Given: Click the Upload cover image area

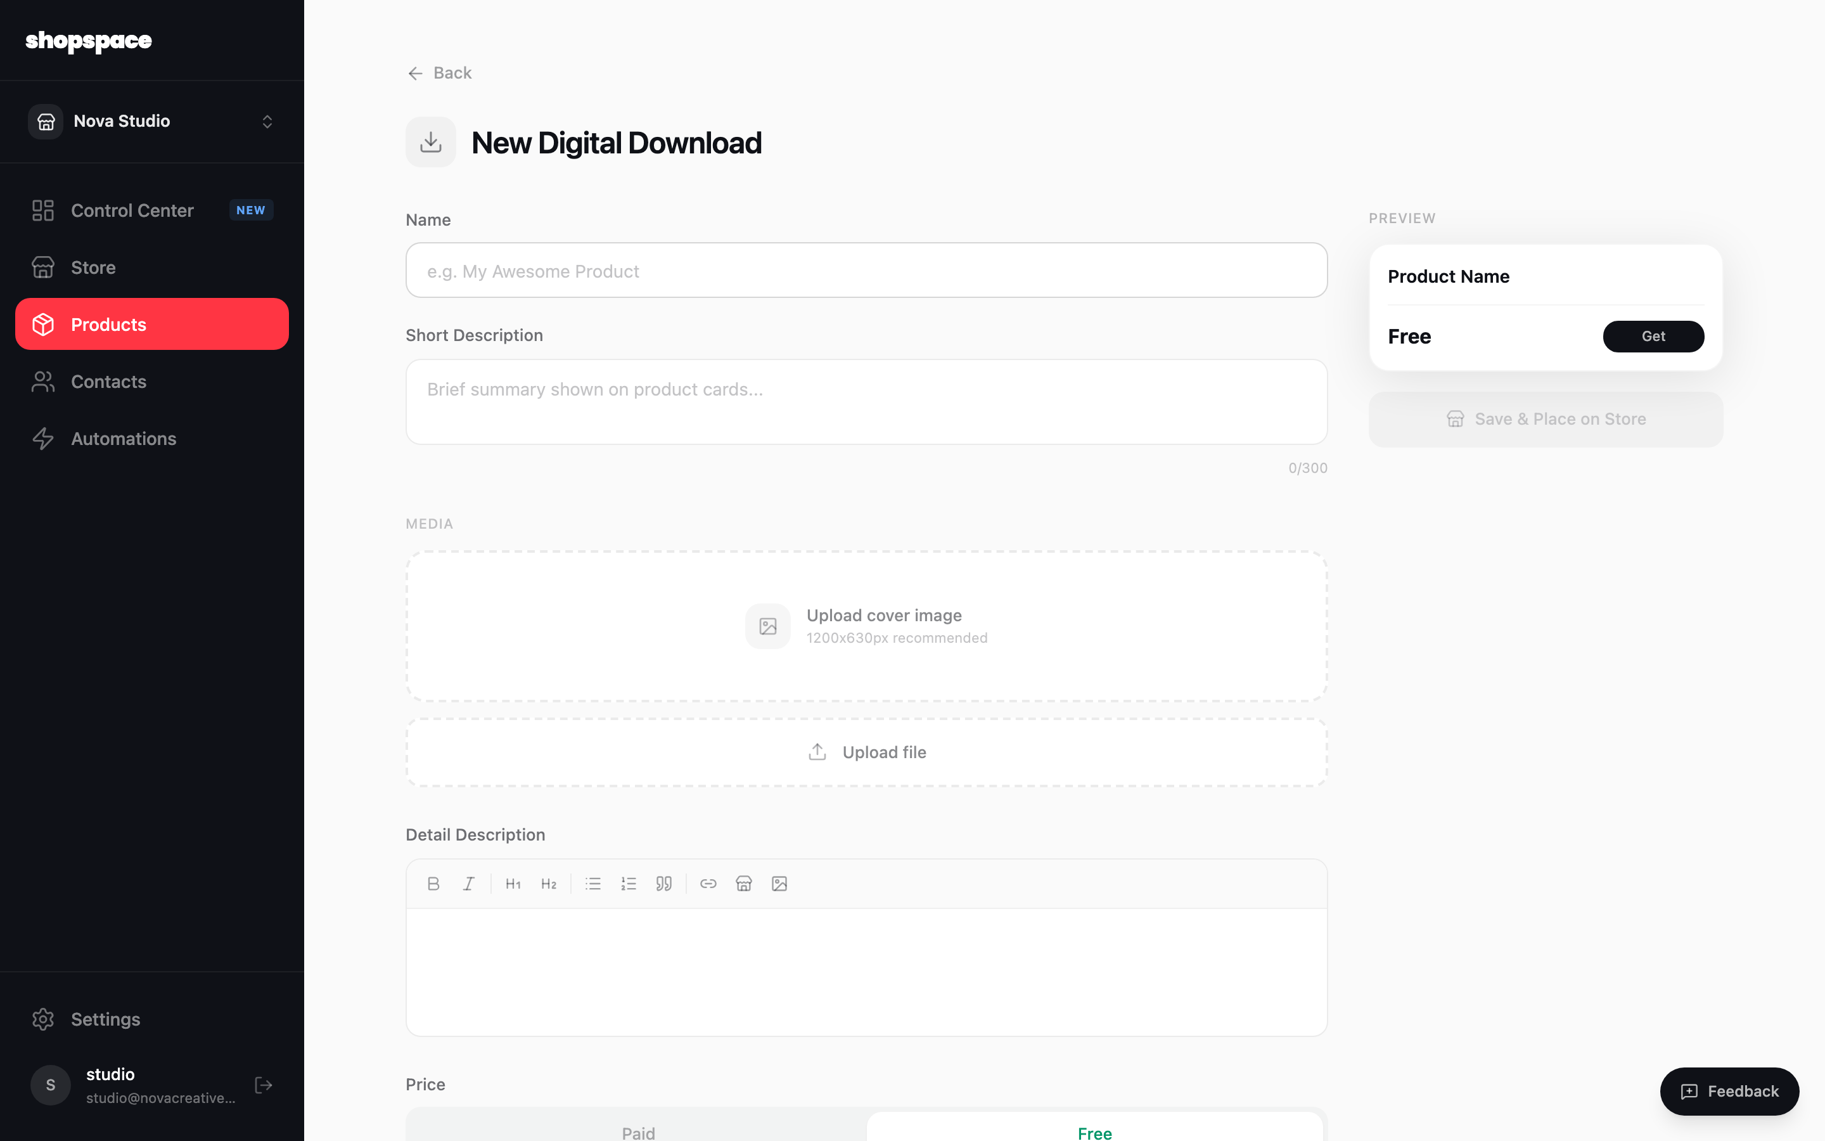Looking at the screenshot, I should coord(866,626).
